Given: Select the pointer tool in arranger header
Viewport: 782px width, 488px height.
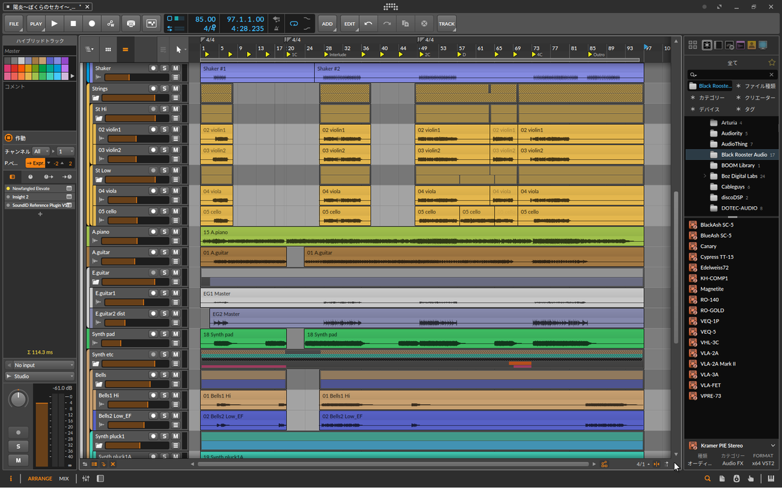Looking at the screenshot, I should (x=179, y=49).
